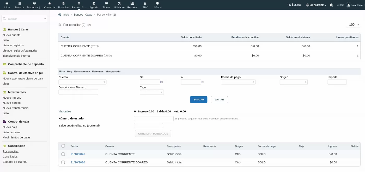Open calendar picker for the De date
Viewport: 365px width, 172px height.
point(162,82)
